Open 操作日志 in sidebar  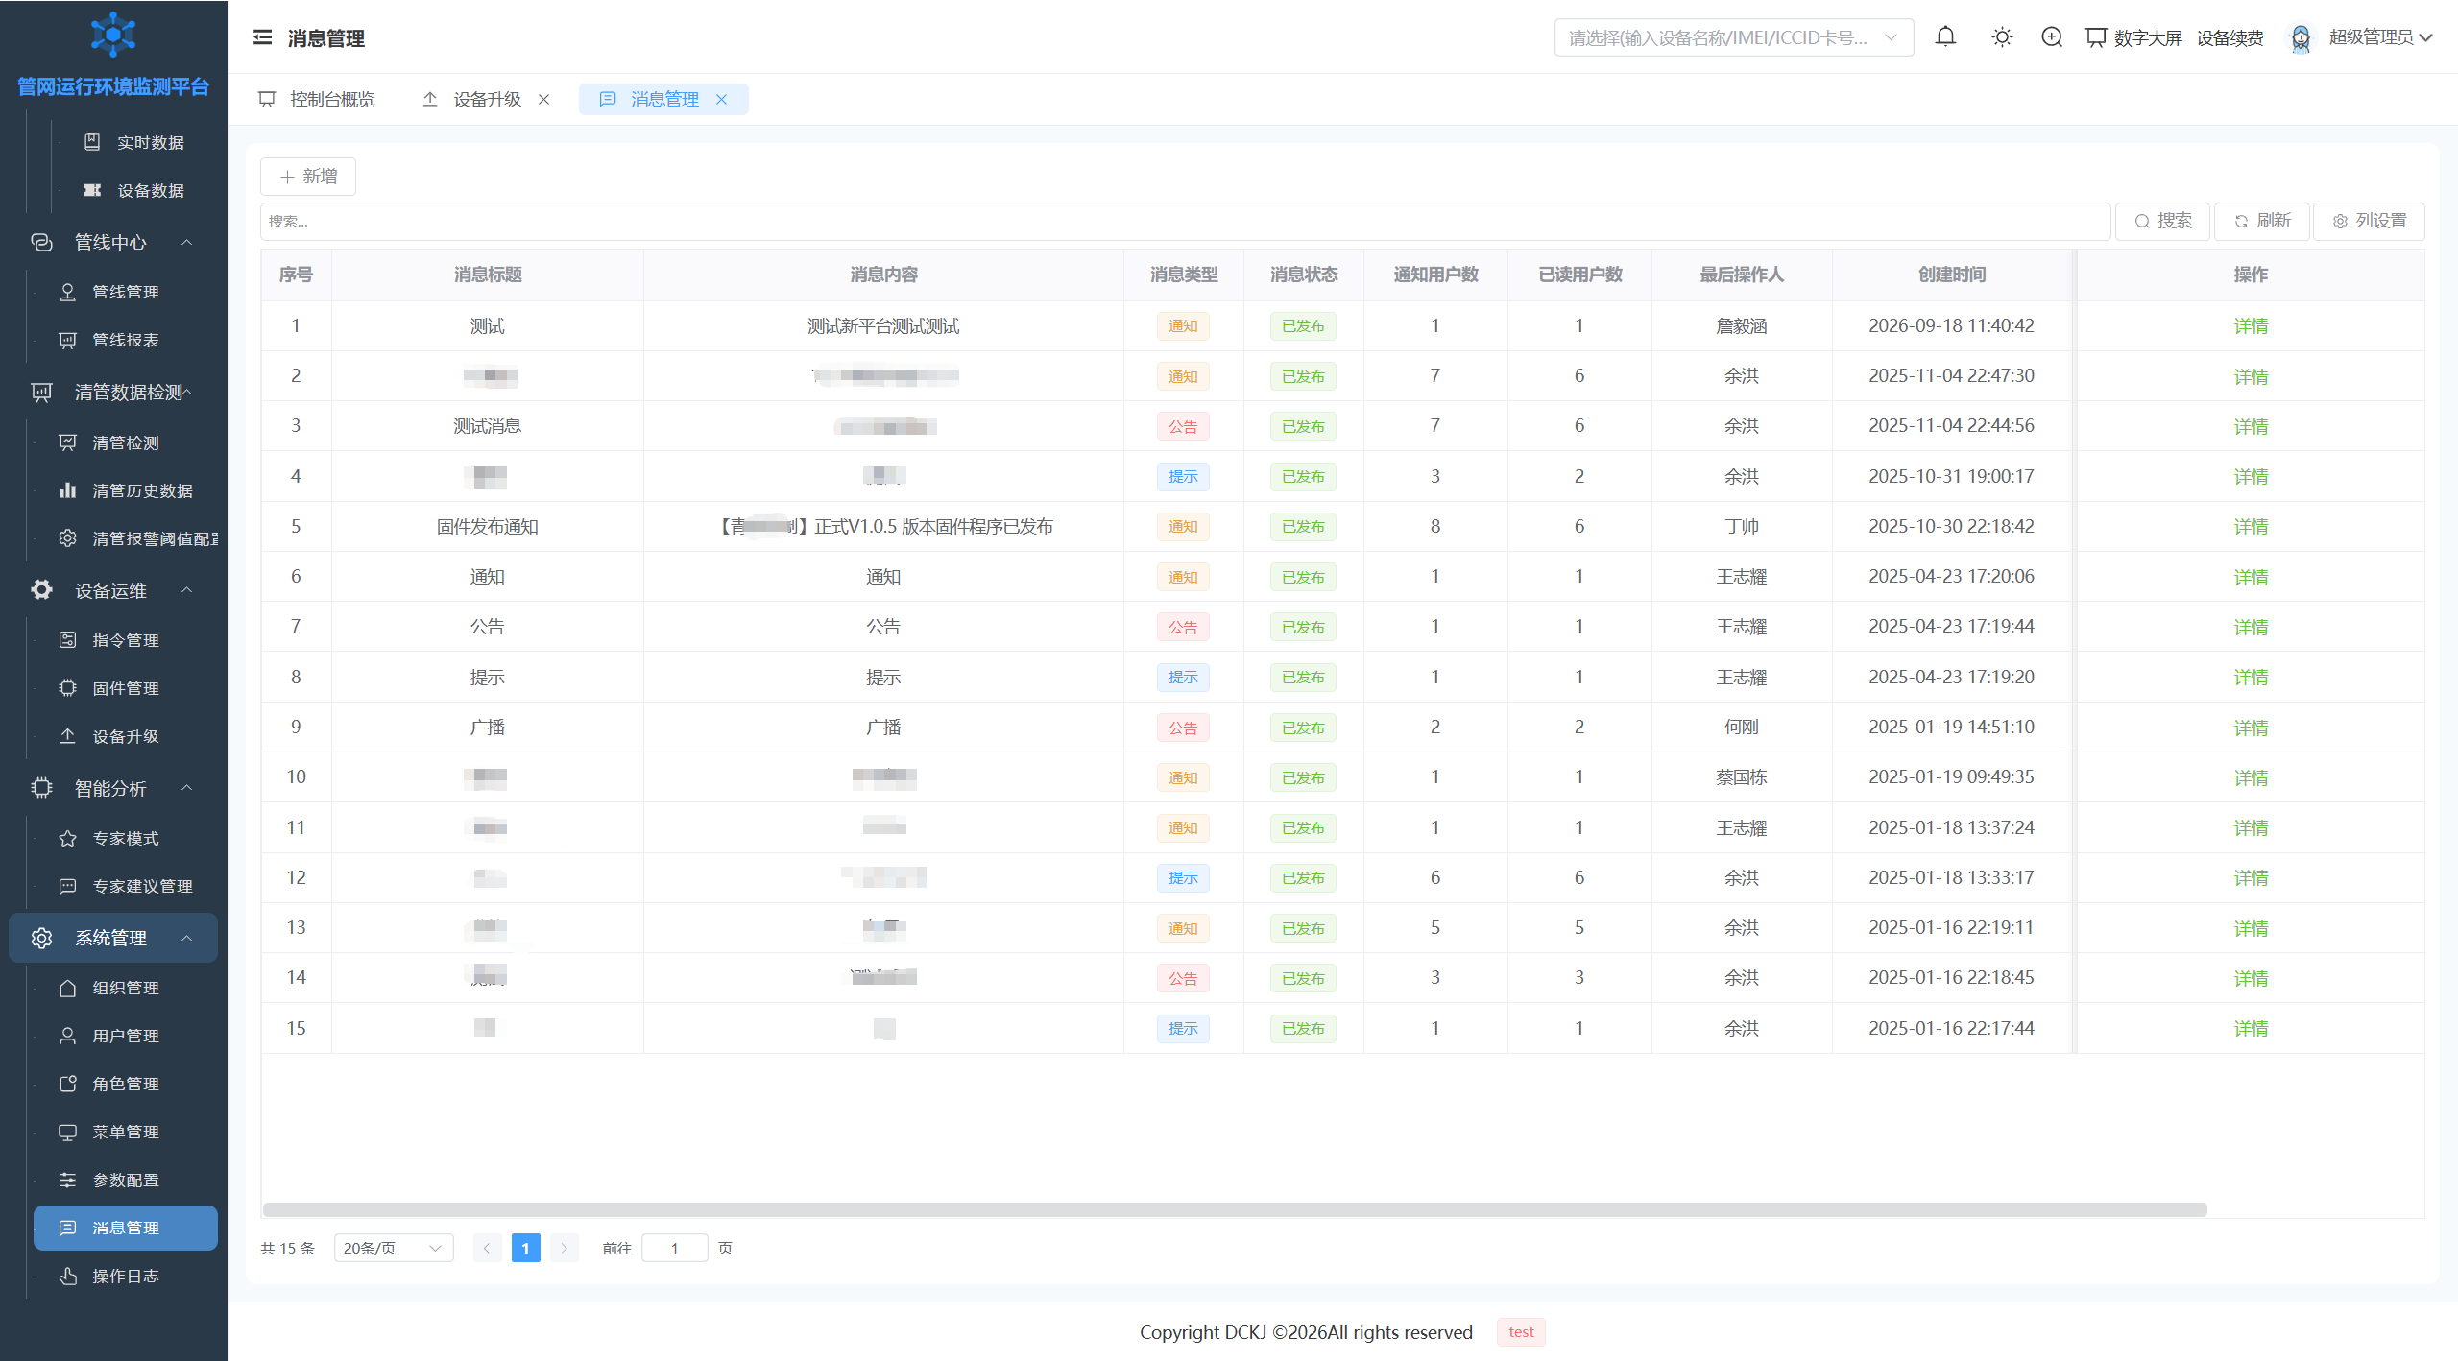pos(125,1276)
